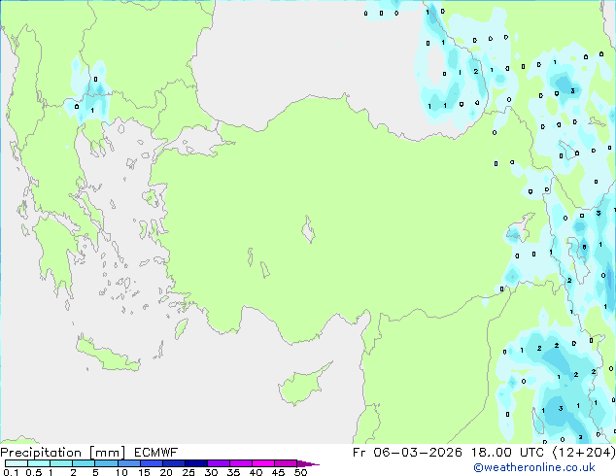Select legend swatch between 45 and 50
Image resolution: width=616 pixels, height=476 pixels.
286,463
